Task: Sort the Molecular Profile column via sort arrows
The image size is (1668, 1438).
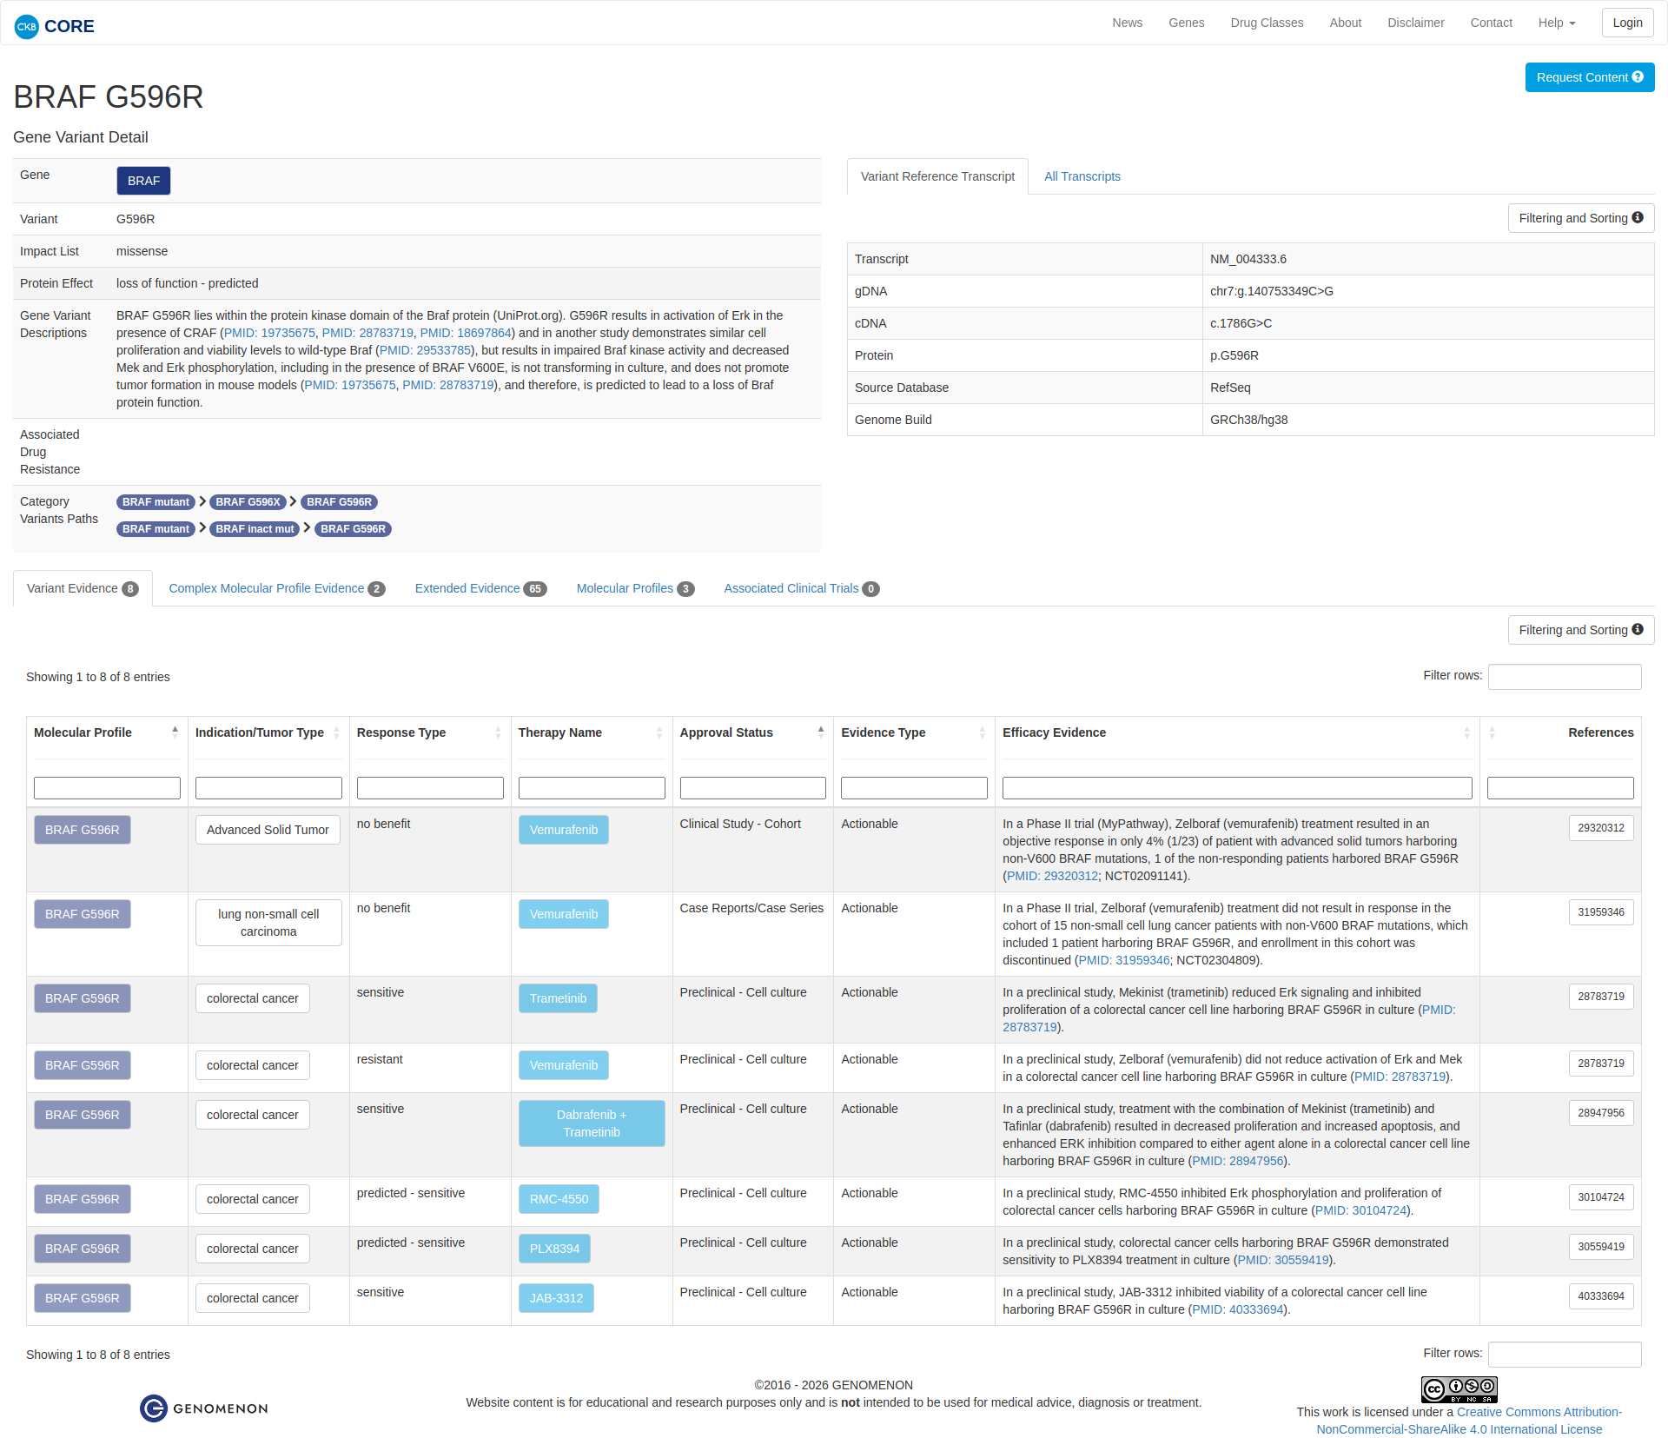Action: pyautogui.click(x=175, y=732)
